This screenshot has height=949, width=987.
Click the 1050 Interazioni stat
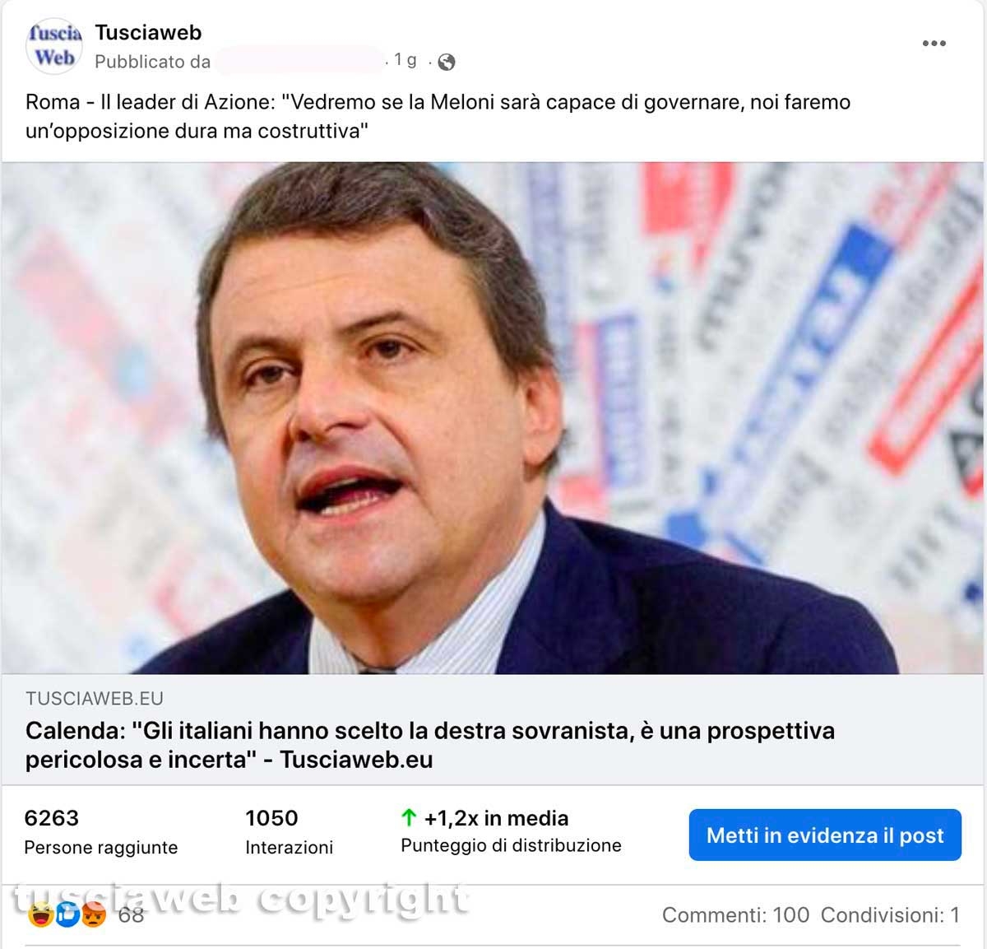click(x=289, y=832)
